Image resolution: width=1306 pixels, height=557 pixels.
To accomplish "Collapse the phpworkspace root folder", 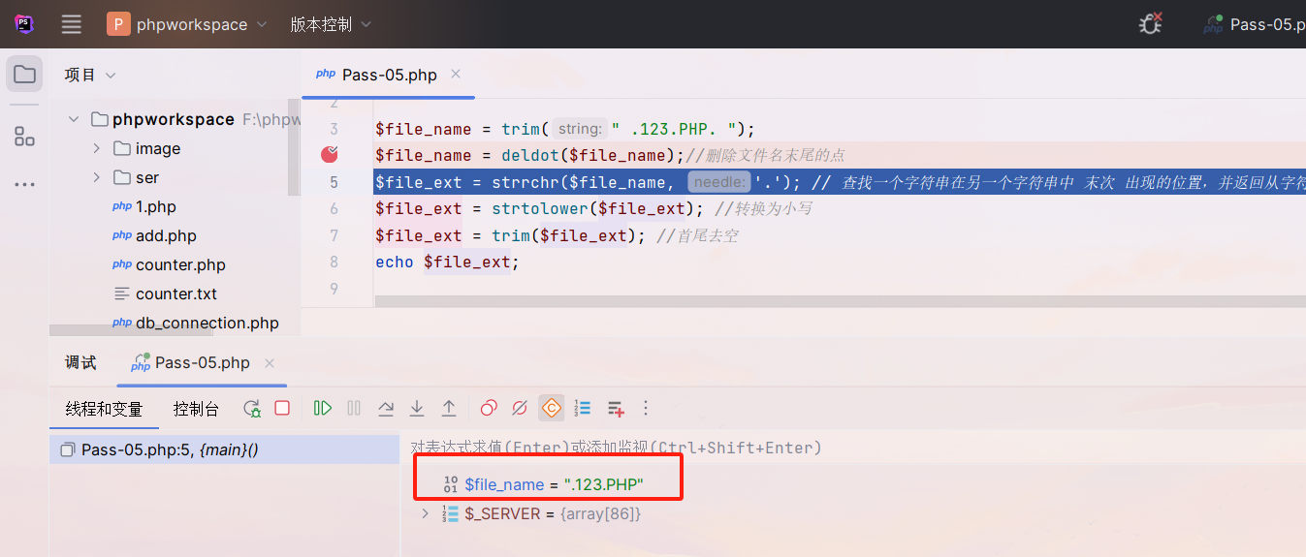I will pyautogui.click(x=73, y=119).
